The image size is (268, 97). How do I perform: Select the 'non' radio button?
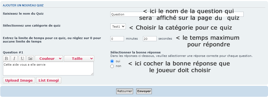click(x=112, y=66)
